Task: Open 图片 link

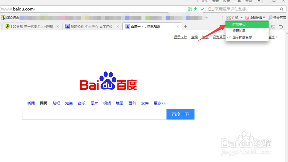Action: click(94, 103)
